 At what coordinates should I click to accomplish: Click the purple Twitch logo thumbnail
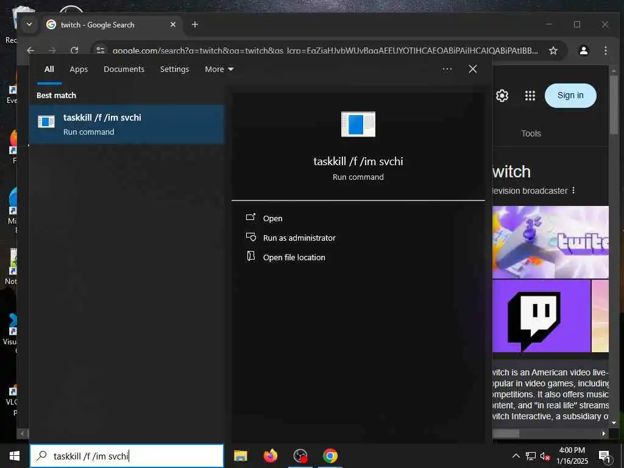point(541,316)
